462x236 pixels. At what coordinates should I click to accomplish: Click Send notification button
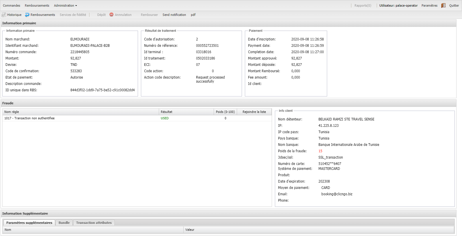click(x=174, y=15)
